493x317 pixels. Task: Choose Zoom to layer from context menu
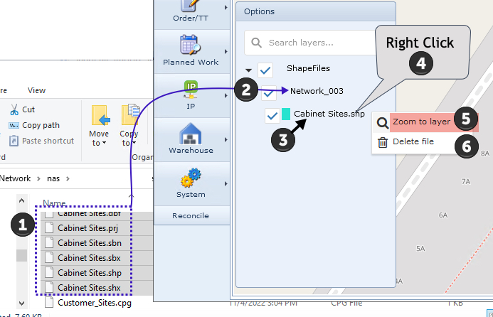420,122
